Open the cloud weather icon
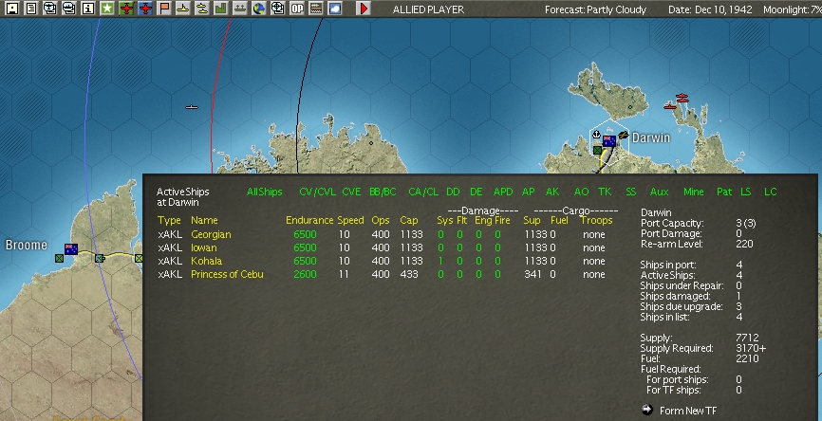This screenshot has width=822, height=421. pos(334,8)
